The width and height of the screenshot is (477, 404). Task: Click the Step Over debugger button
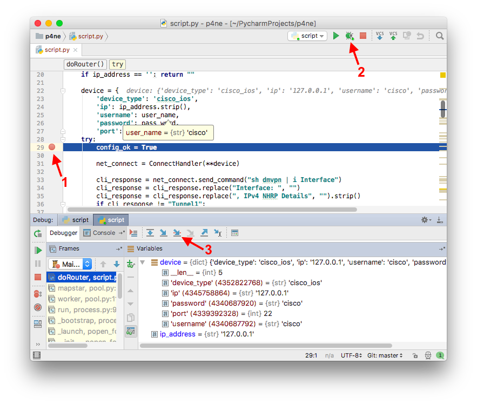click(x=150, y=233)
